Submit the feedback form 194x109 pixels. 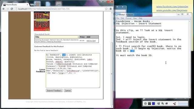tap(54, 91)
